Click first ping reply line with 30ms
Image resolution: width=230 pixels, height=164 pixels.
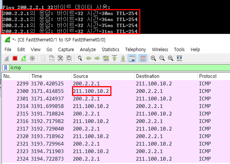coord(70,14)
